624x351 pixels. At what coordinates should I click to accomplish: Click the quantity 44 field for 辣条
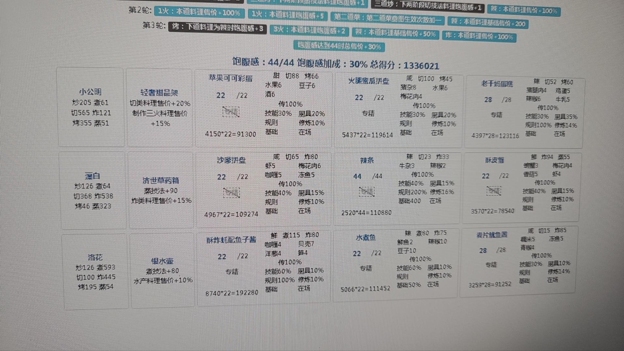pos(357,176)
